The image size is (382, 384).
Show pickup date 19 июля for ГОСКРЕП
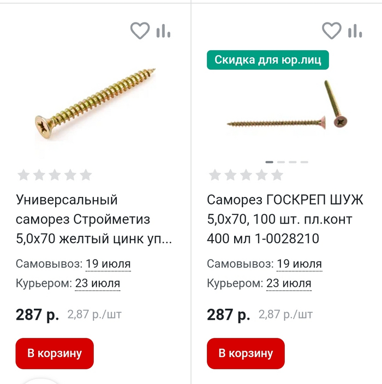(x=299, y=264)
